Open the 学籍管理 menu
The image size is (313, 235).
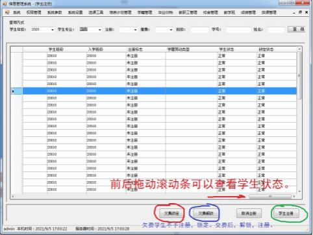point(145,12)
